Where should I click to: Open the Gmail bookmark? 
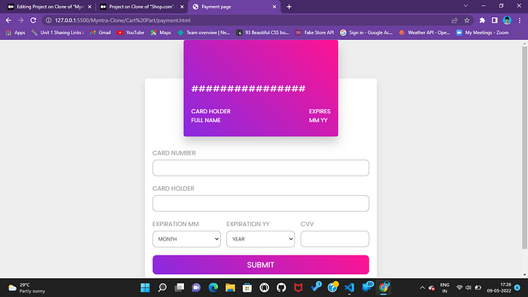(100, 32)
